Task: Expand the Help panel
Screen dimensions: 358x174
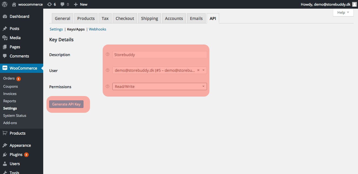Action: point(343,12)
